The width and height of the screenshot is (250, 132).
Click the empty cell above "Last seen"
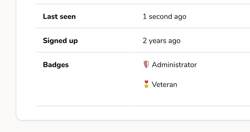[x=85, y=2]
